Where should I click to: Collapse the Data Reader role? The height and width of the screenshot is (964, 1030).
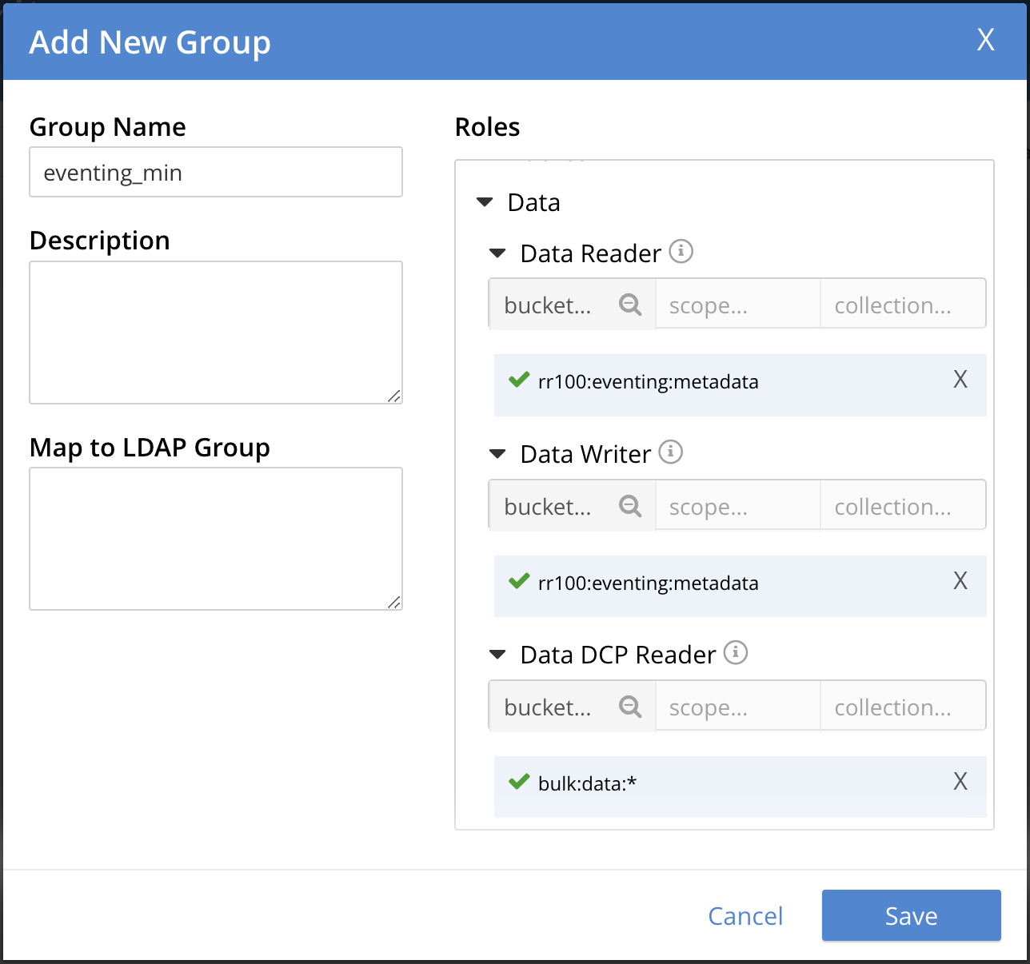click(497, 253)
